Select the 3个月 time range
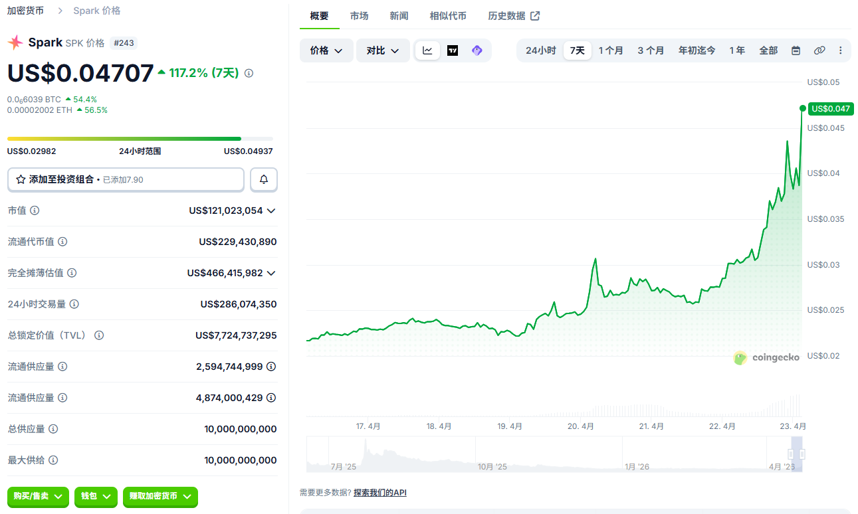 [651, 50]
